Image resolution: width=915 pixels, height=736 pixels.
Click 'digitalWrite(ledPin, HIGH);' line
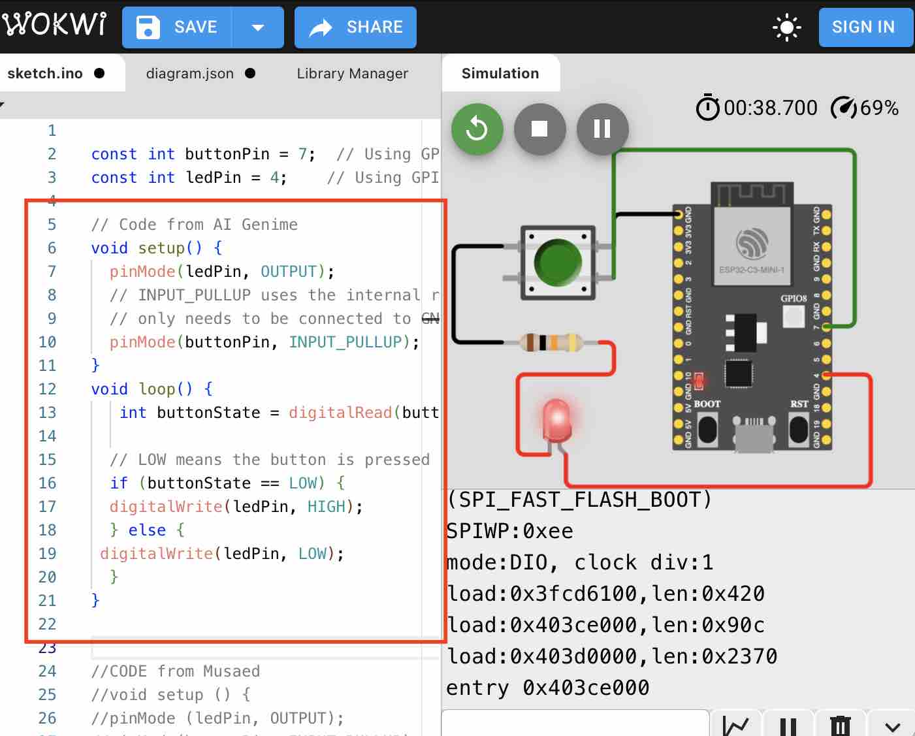click(236, 507)
